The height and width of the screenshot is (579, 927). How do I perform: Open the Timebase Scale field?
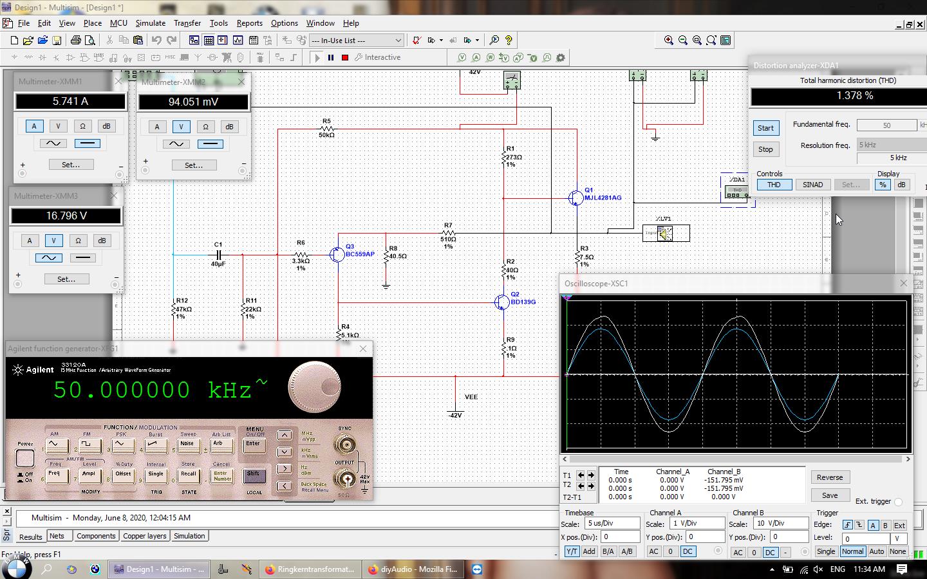[612, 524]
